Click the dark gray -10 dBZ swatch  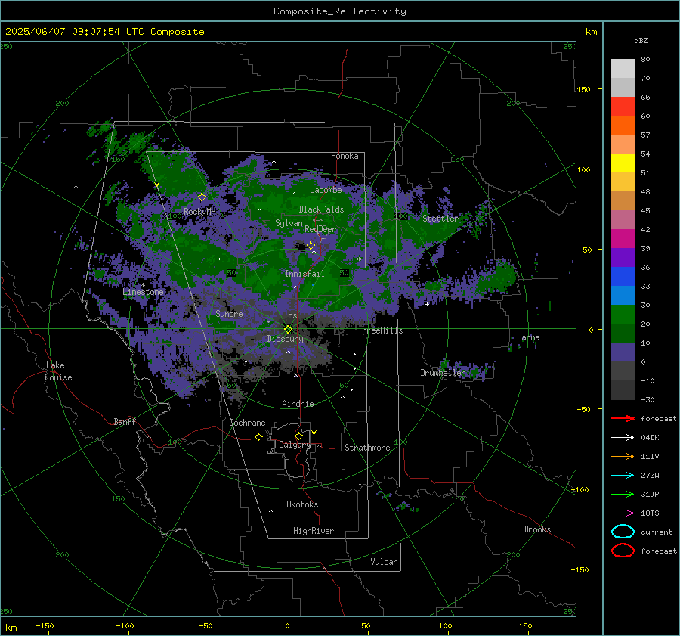point(623,389)
